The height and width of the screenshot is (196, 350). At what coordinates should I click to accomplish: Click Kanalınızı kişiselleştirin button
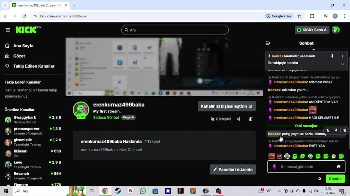pos(227,106)
